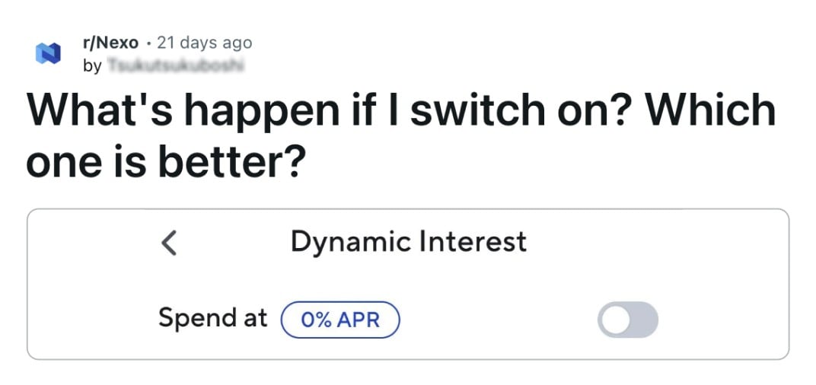Click the '0%' value in the rate pill
816x385 pixels.
[x=316, y=320]
